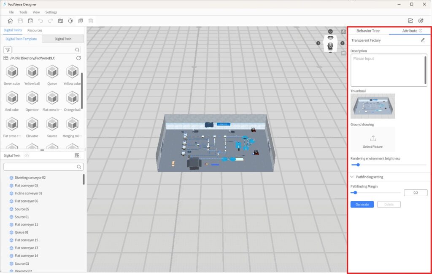The image size is (432, 274).
Task: Toggle the grid layout icon in Digital Twin panel
Action: [x=77, y=155]
